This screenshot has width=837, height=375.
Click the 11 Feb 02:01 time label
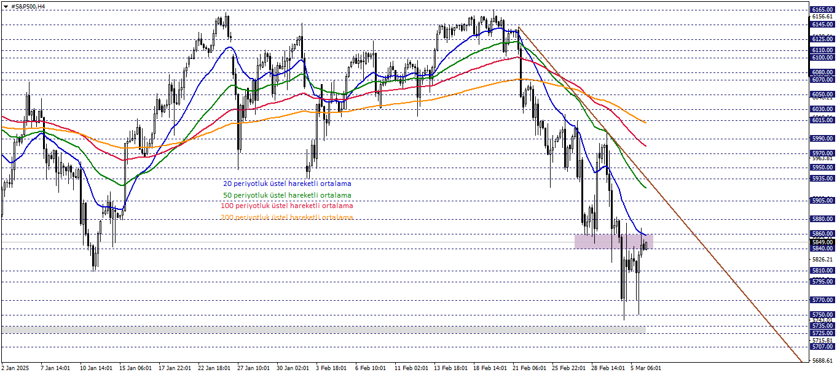411,368
